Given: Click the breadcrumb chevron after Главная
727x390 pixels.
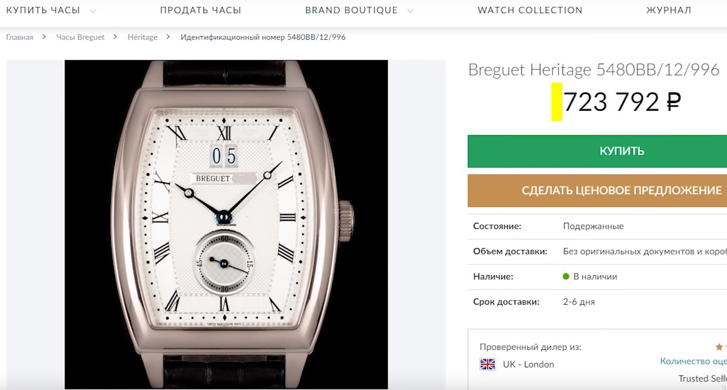Looking at the screenshot, I should [44, 37].
